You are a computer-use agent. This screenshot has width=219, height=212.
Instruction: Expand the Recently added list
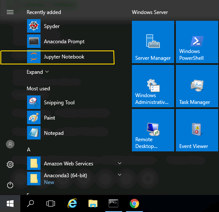(38, 72)
